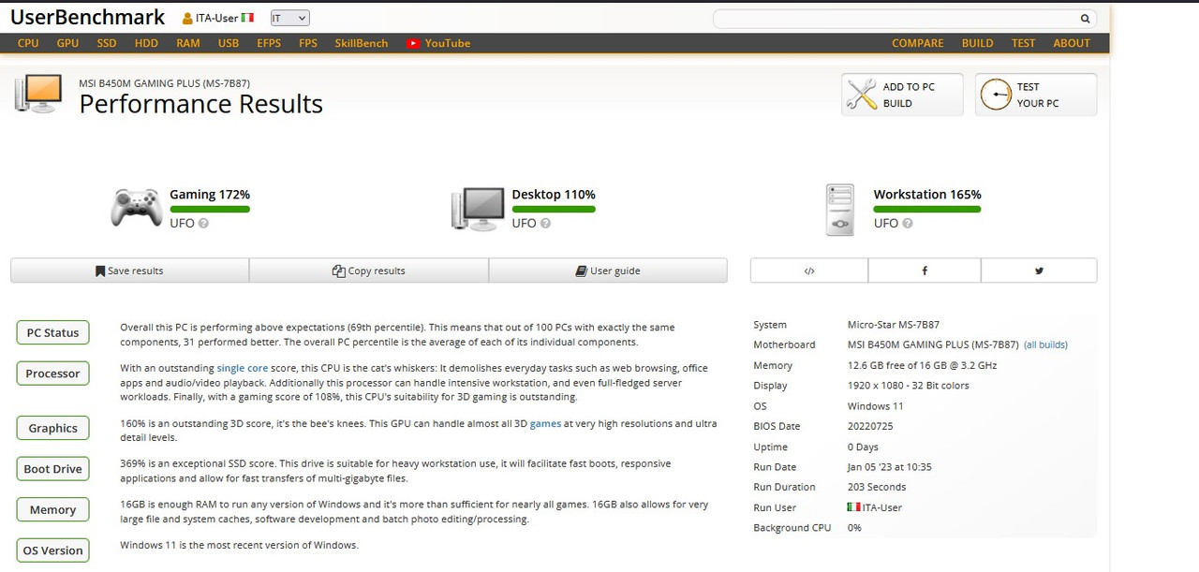Share results on Facebook
Image resolution: width=1199 pixels, height=572 pixels.
tap(925, 271)
